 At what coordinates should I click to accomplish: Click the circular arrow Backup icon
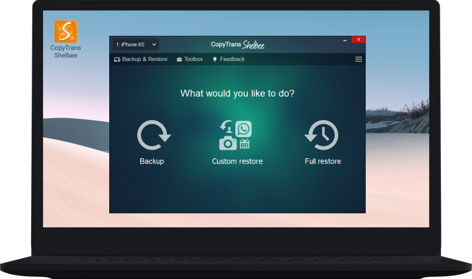[154, 135]
